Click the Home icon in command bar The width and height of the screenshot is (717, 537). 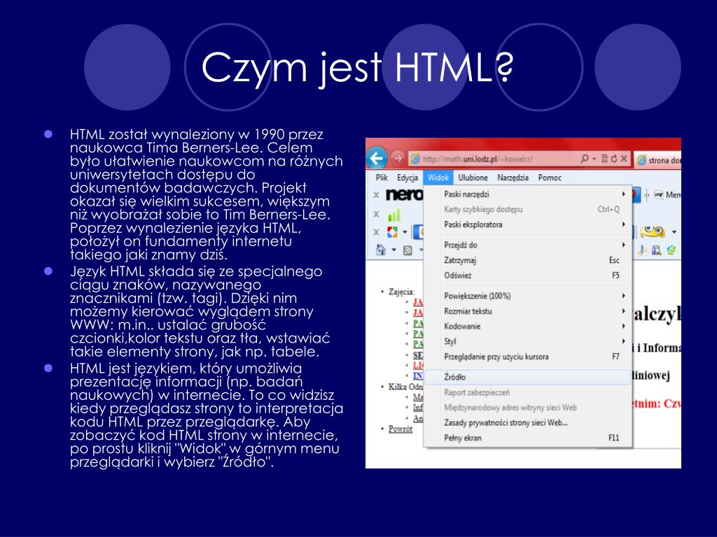pos(380,250)
